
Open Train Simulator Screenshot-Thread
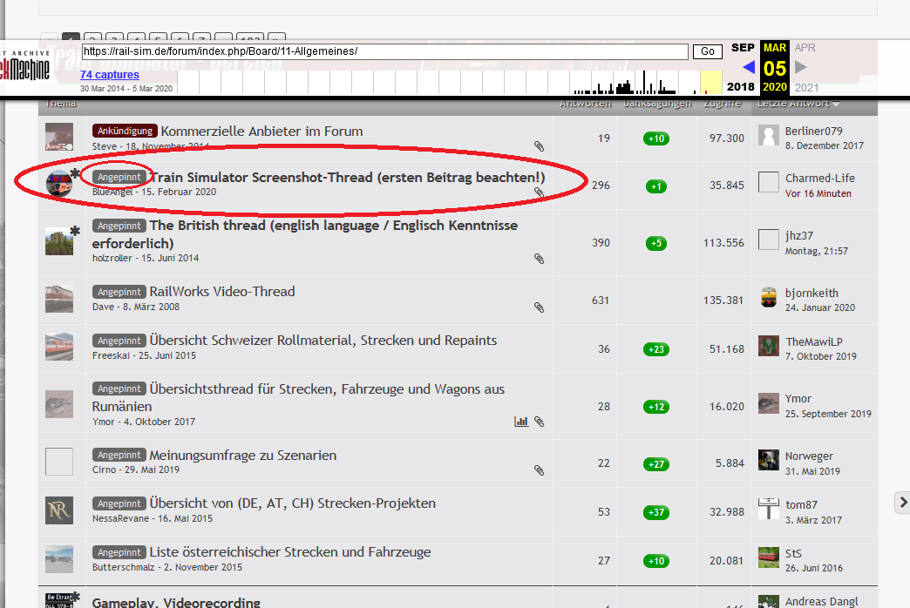click(x=348, y=178)
